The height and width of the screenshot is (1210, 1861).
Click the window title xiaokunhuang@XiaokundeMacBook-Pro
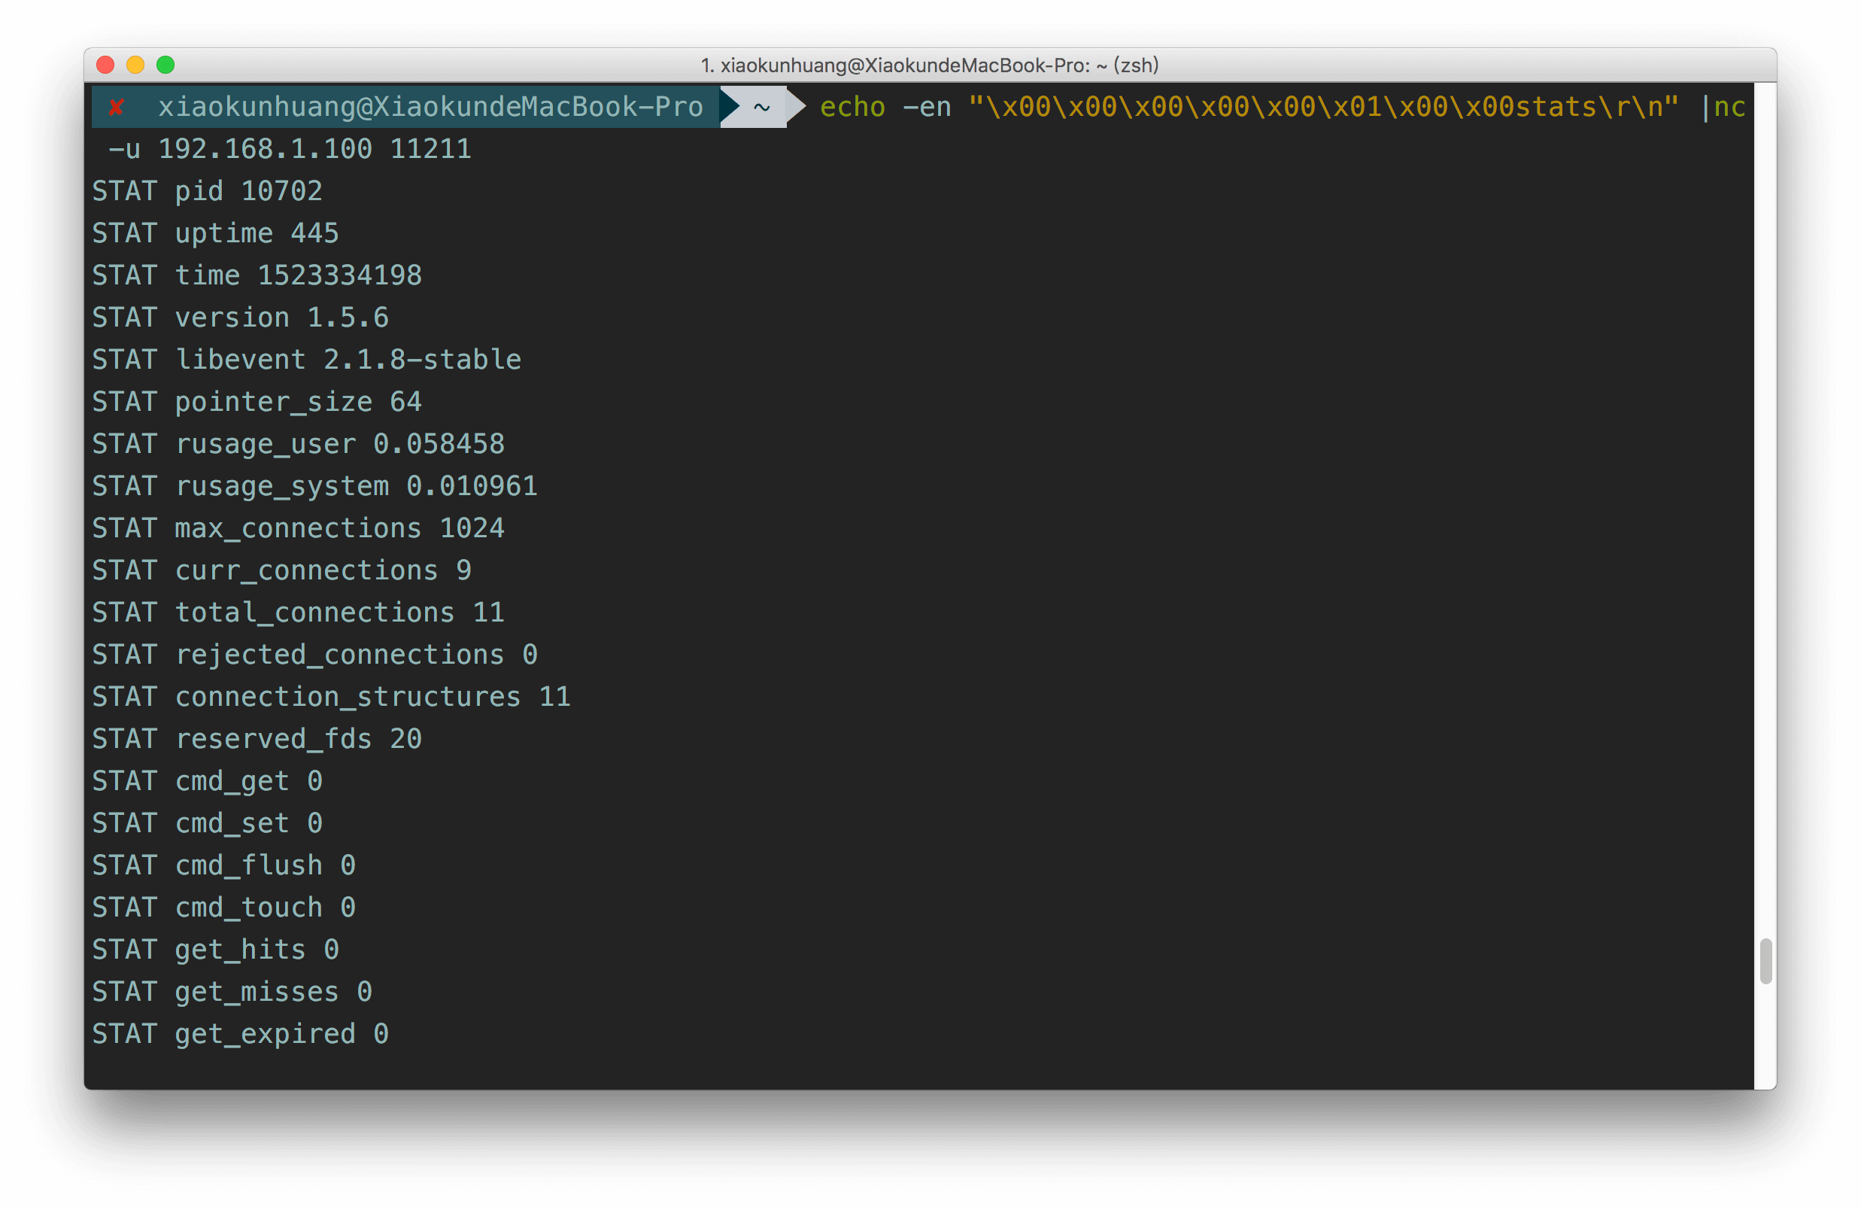pos(929,65)
